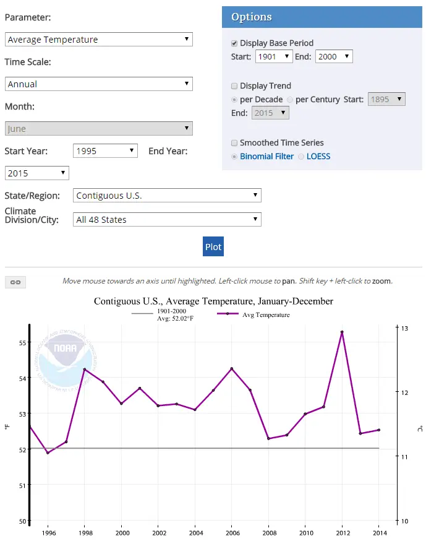Toggle the Display Base Period checkbox

(x=234, y=43)
